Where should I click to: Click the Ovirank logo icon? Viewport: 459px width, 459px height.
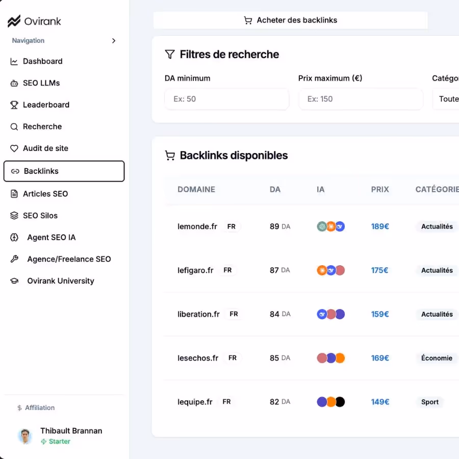coord(14,21)
